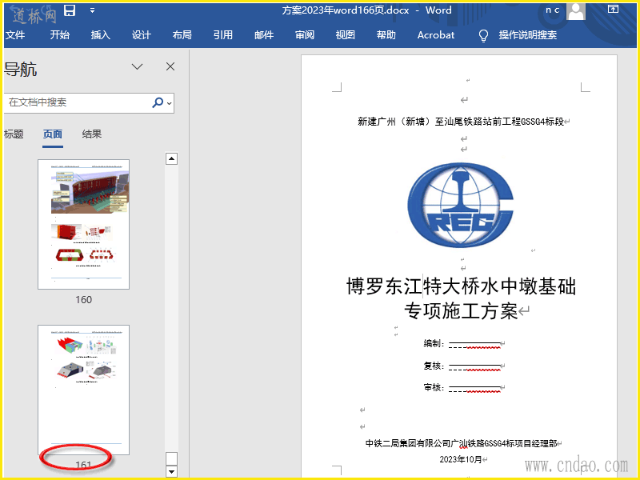The image size is (640, 480).
Task: Click the lightbulb Tell Me icon
Action: pos(483,35)
